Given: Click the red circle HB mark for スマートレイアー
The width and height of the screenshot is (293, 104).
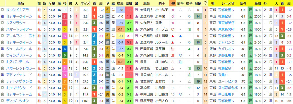Looking at the screenshot, I should (x=172, y=29).
